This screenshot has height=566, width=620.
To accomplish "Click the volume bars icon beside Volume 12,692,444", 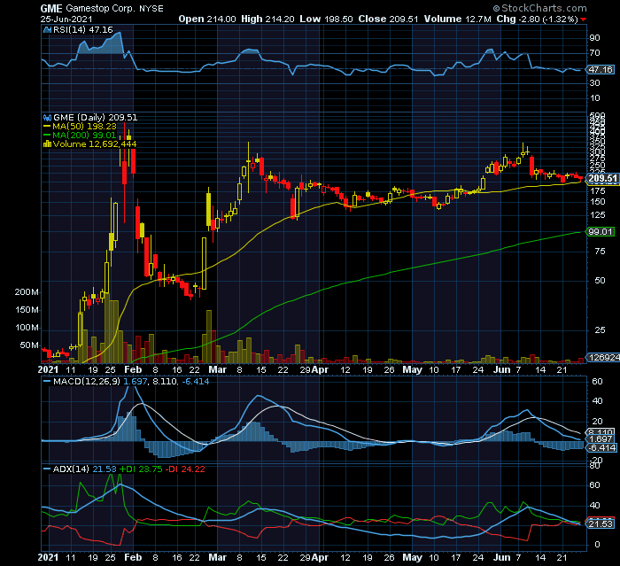I will pyautogui.click(x=48, y=144).
